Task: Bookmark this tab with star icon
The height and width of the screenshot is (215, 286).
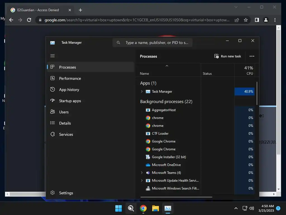Action: pyautogui.click(x=246, y=20)
